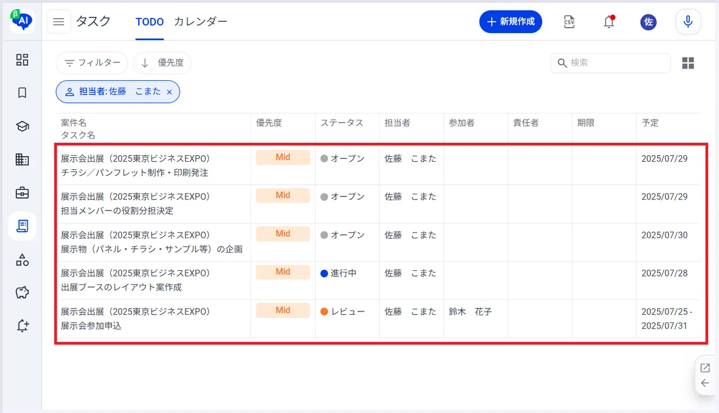Switch to the TODO tab
719x413 pixels.
[149, 22]
